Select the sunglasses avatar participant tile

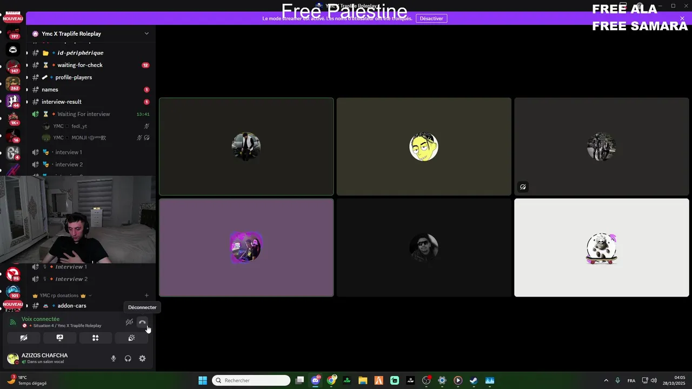coord(424,247)
